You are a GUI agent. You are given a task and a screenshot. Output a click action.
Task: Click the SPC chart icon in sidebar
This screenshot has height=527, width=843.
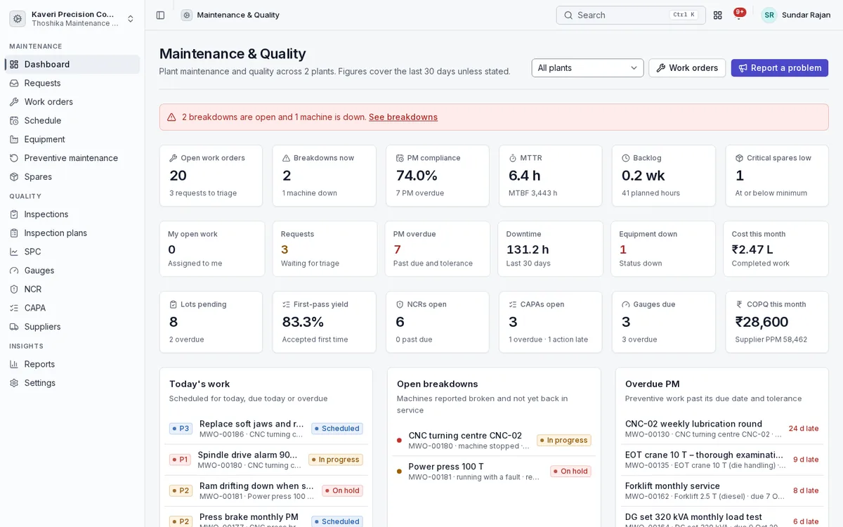[x=14, y=252]
